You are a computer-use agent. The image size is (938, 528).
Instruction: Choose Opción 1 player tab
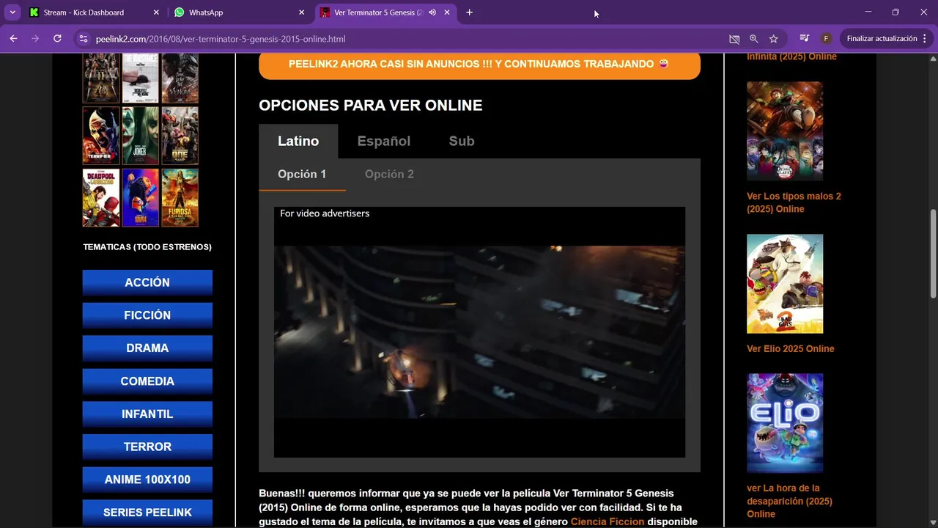coord(302,174)
